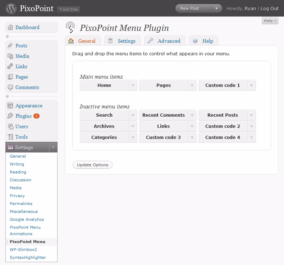Screen dimensions: 284x265
Task: Click the PixoPoint site title
Action: coord(37,8)
